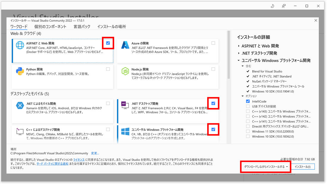Close the workload installation dialog
327x184 pixels.
pos(316,20)
